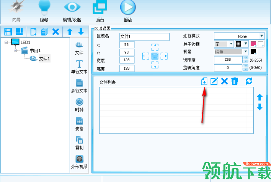Add a 单行文本 single-line text region
Viewport: 271px width, 182px height.
point(79,67)
